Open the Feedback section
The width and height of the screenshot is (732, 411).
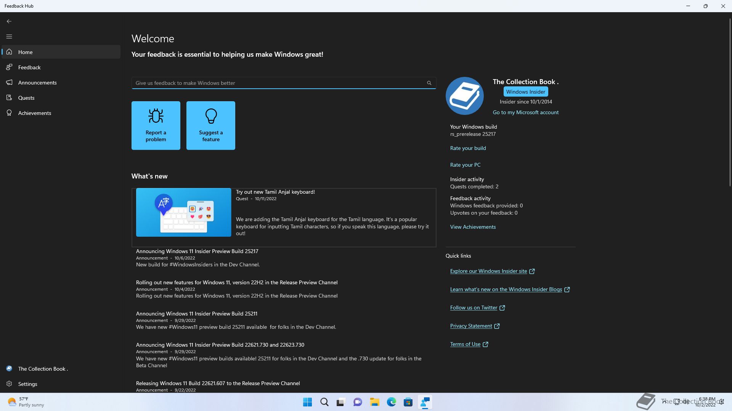(x=61, y=67)
